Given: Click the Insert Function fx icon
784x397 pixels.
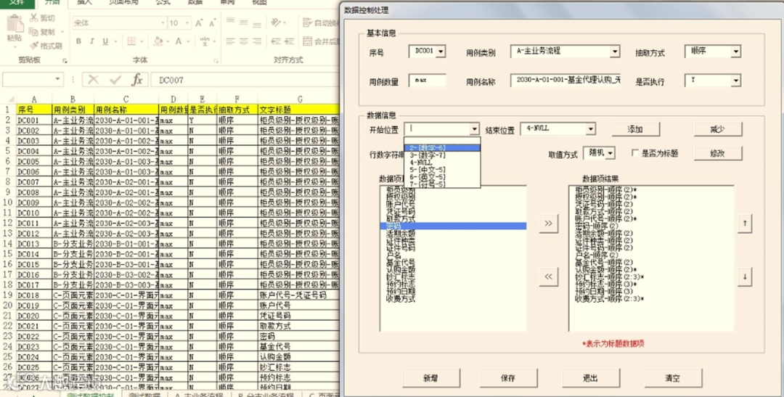Looking at the screenshot, I should (137, 80).
